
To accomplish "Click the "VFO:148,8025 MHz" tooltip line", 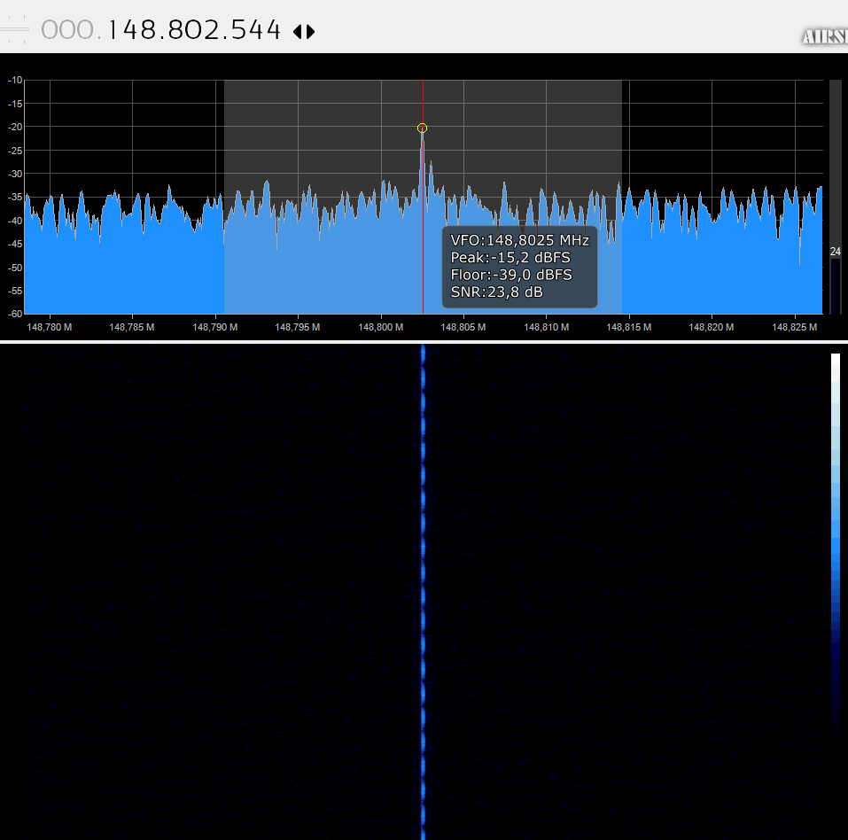I will tap(520, 240).
